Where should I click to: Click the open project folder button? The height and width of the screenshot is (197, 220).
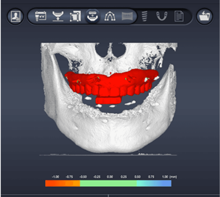point(204,16)
